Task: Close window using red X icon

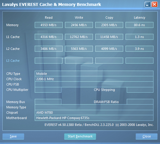Action: point(154,4)
